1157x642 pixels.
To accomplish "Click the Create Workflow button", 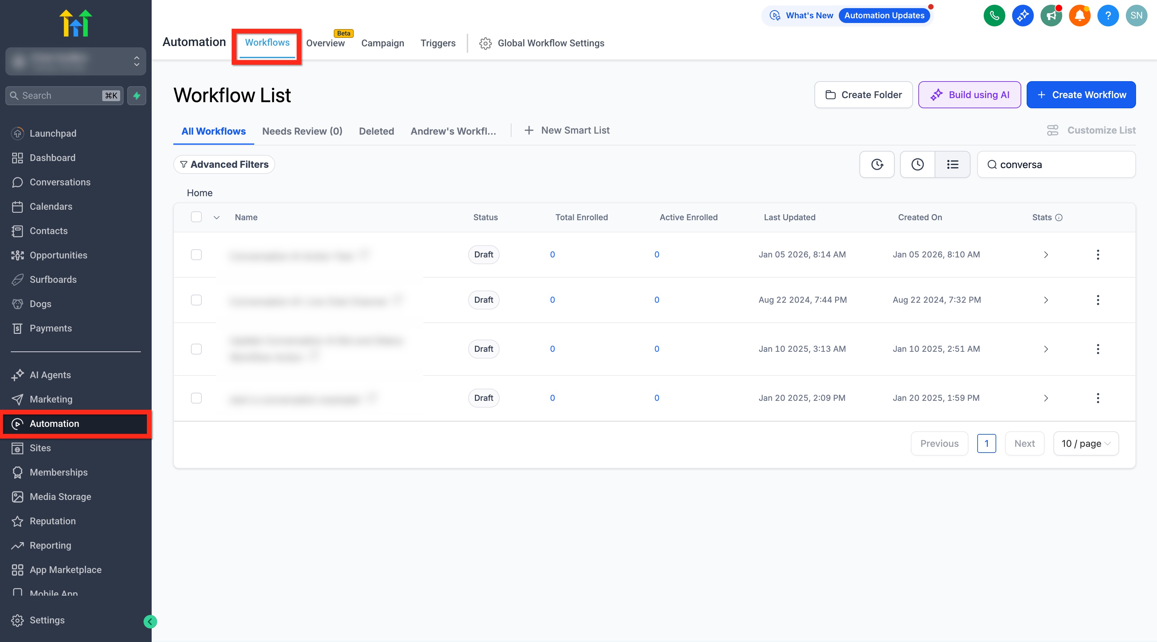I will coord(1080,95).
